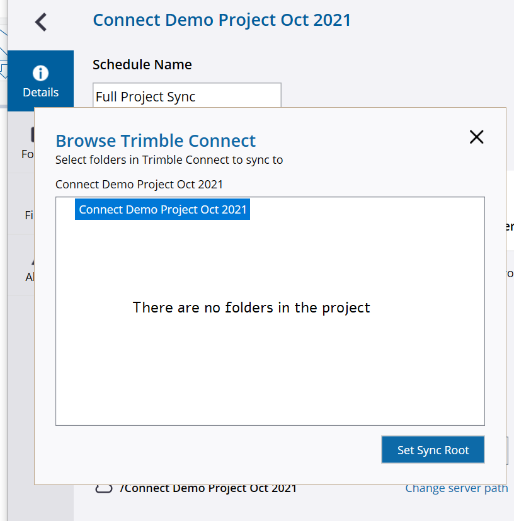Open the partially visible 'Al...' sidebar tab
Image resolution: width=514 pixels, height=521 pixels.
coord(30,273)
